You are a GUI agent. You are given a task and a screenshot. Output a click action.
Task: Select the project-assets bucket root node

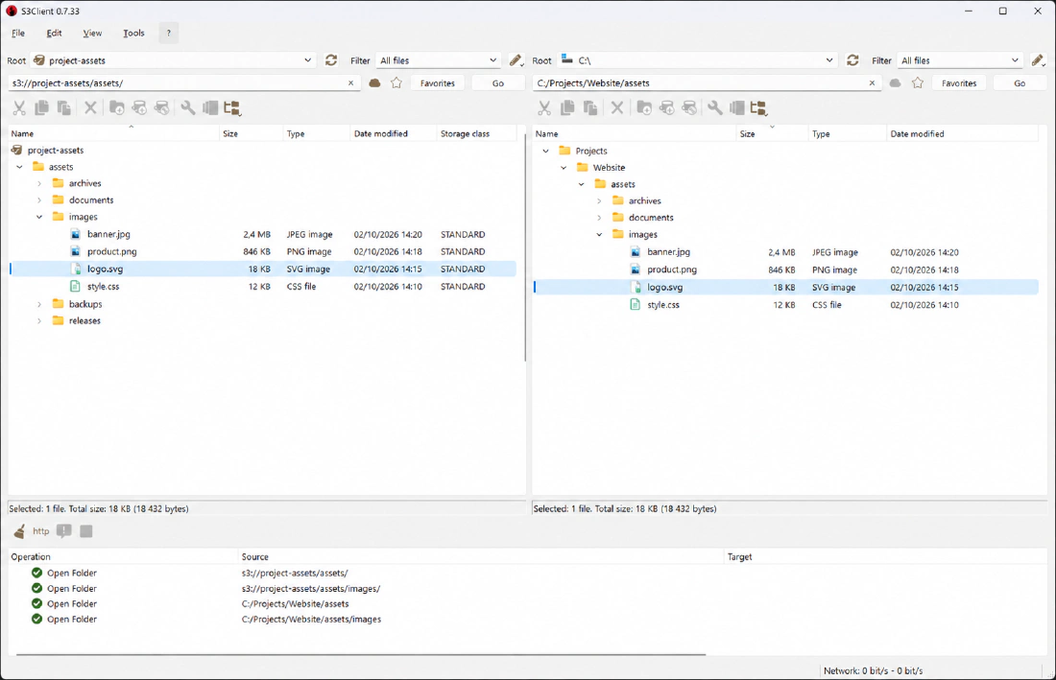point(56,151)
